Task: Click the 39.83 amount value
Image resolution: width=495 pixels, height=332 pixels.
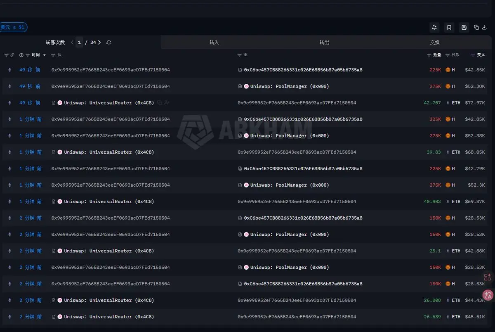Action: (434, 152)
